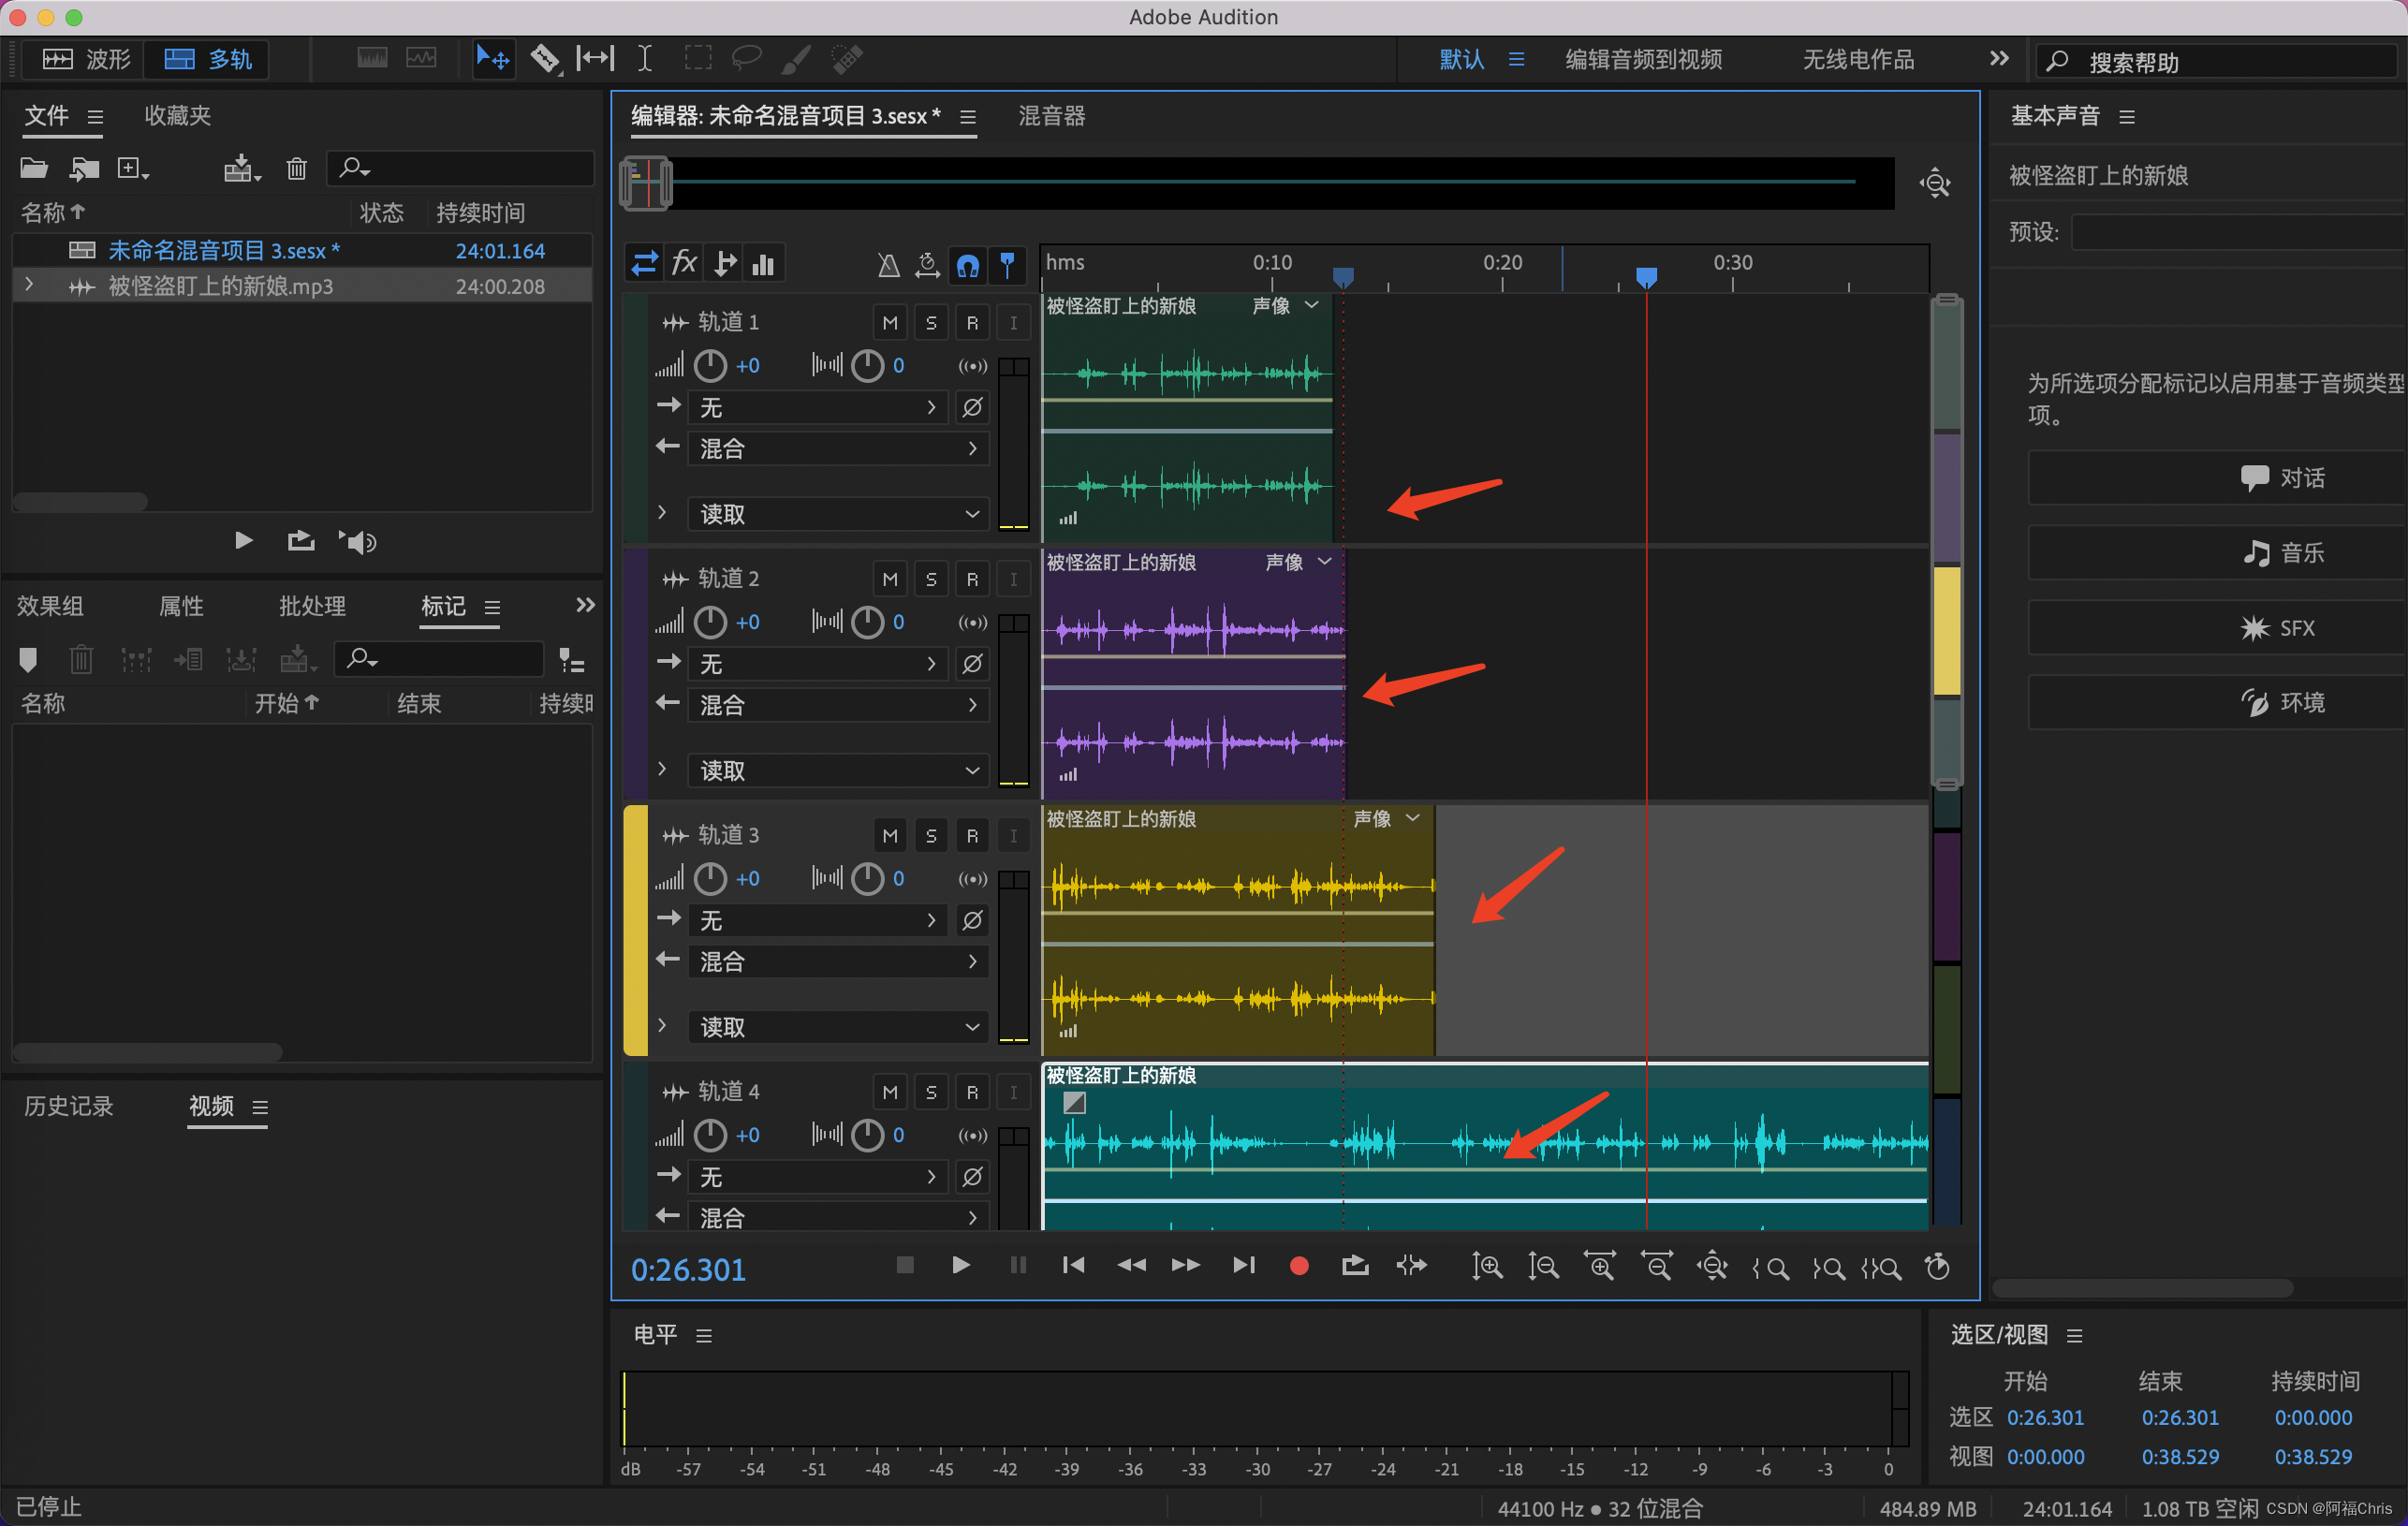Solo Track 4 with S button

coord(931,1092)
